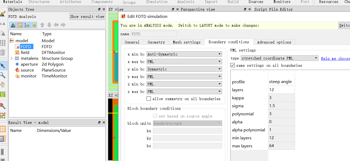This screenshot has width=350, height=161.
Task: Select the hand pan tool
Action: [3, 85]
